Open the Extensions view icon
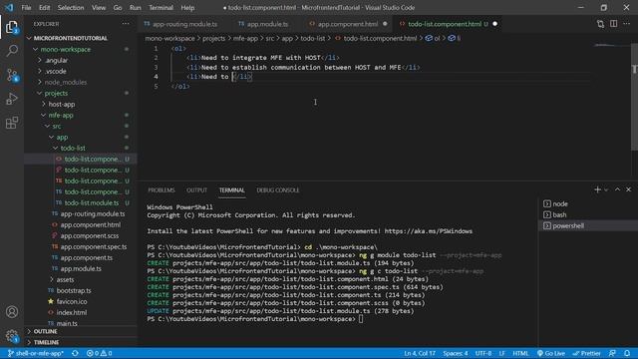 [x=12, y=123]
